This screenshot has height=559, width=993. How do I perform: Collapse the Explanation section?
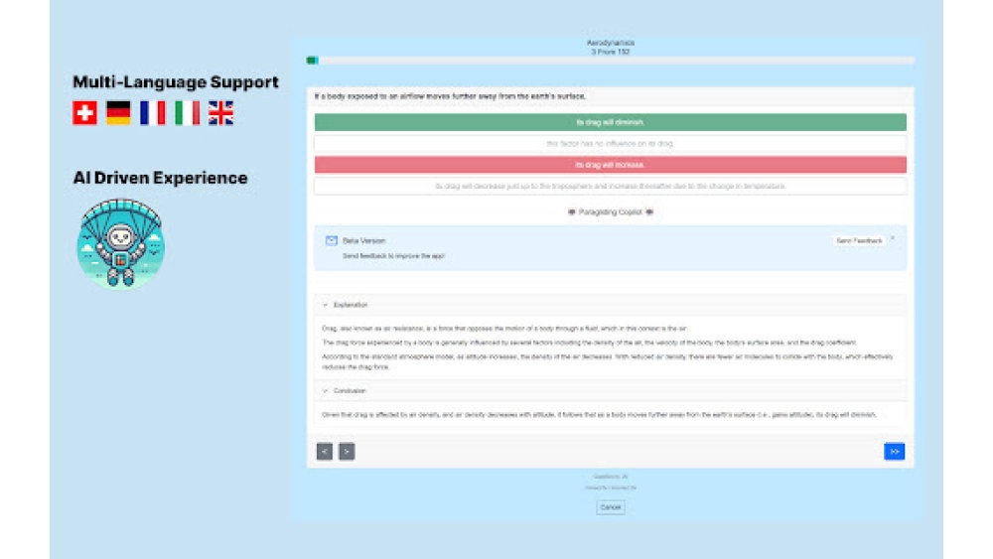coord(611,305)
